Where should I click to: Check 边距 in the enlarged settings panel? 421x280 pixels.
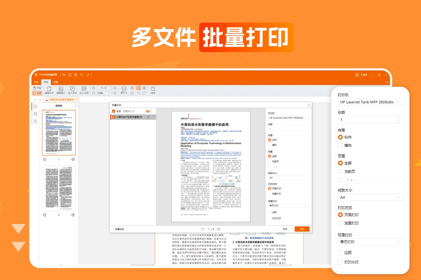(x=340, y=253)
